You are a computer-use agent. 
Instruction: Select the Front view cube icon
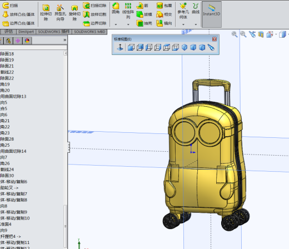click(131, 47)
